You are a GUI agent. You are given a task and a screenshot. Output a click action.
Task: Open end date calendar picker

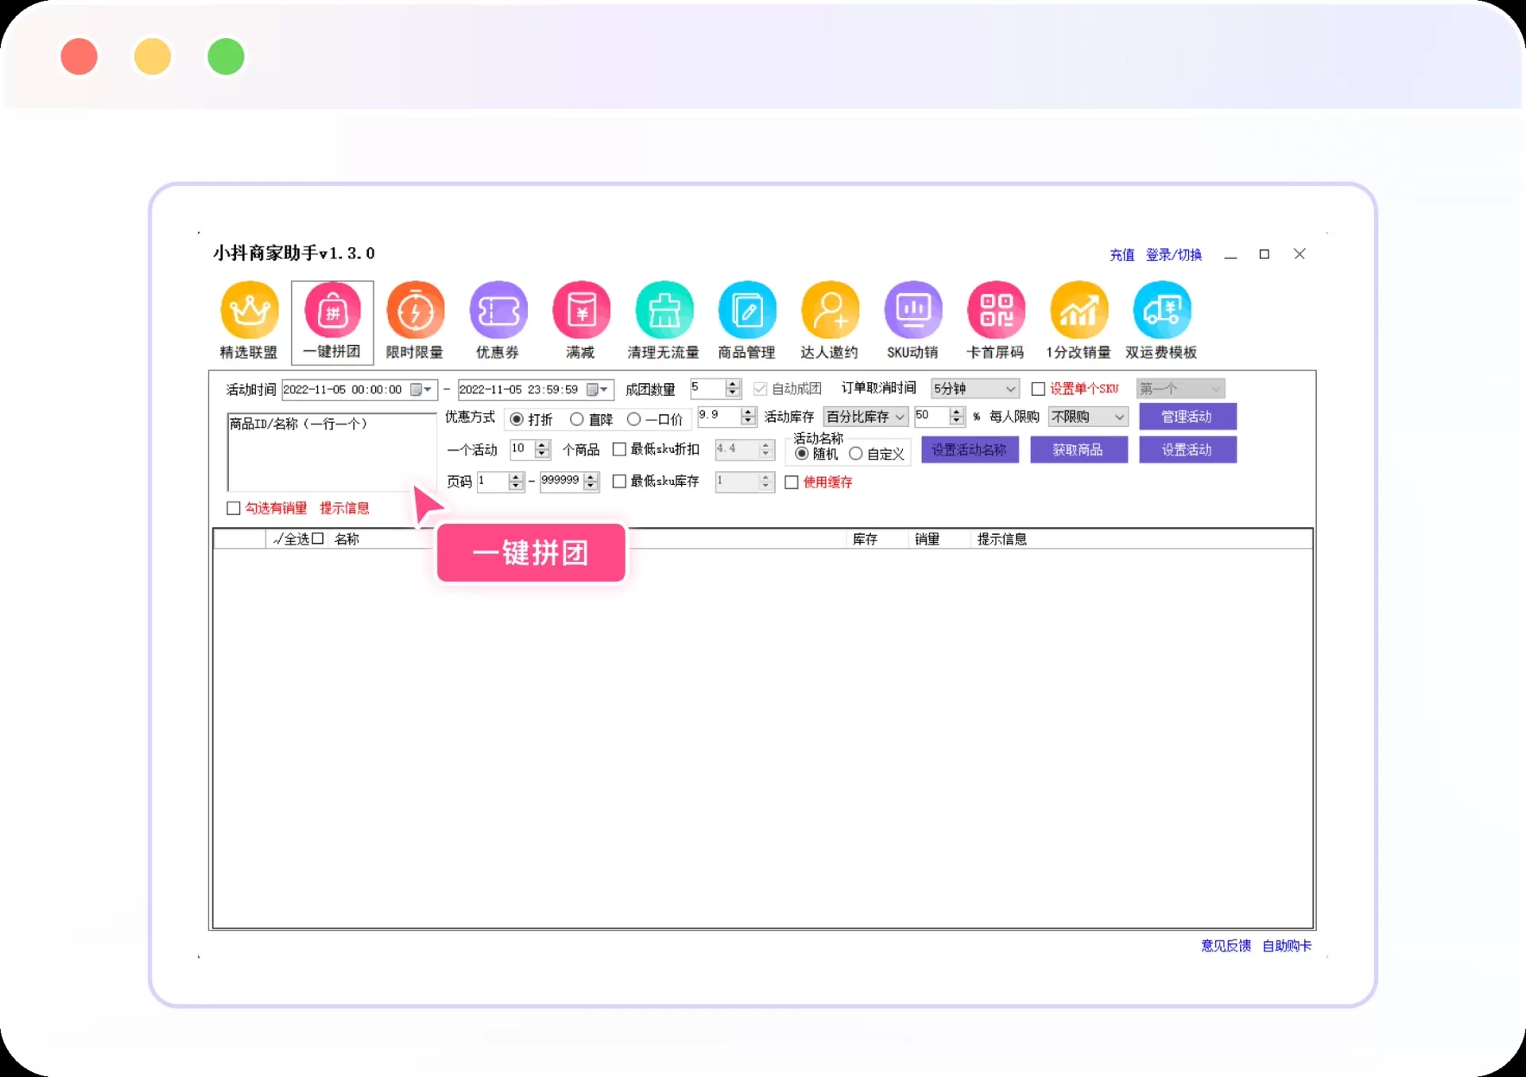coord(598,389)
